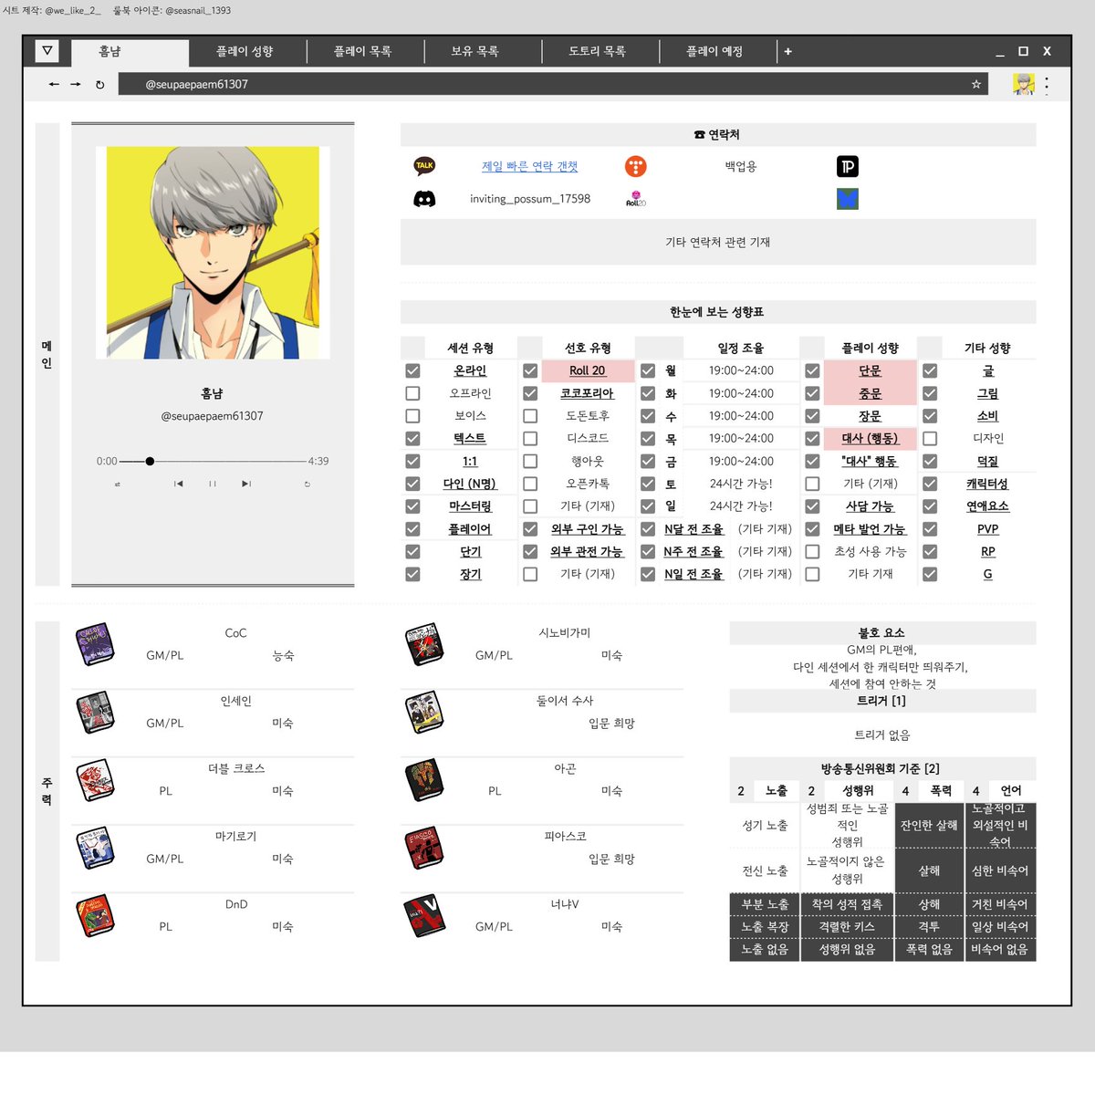Uncheck the 온라인 session type checkbox
The height and width of the screenshot is (1094, 1095).
click(x=412, y=370)
